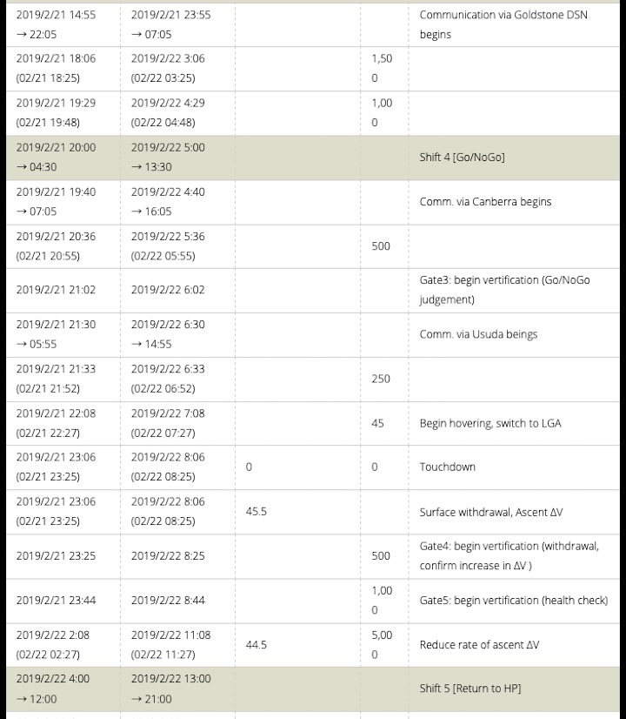Click the 2019/2/22 13:00 → 21:00 cell
This screenshot has height=719, width=626.
click(170, 689)
